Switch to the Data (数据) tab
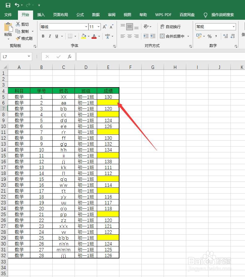 [96, 15]
